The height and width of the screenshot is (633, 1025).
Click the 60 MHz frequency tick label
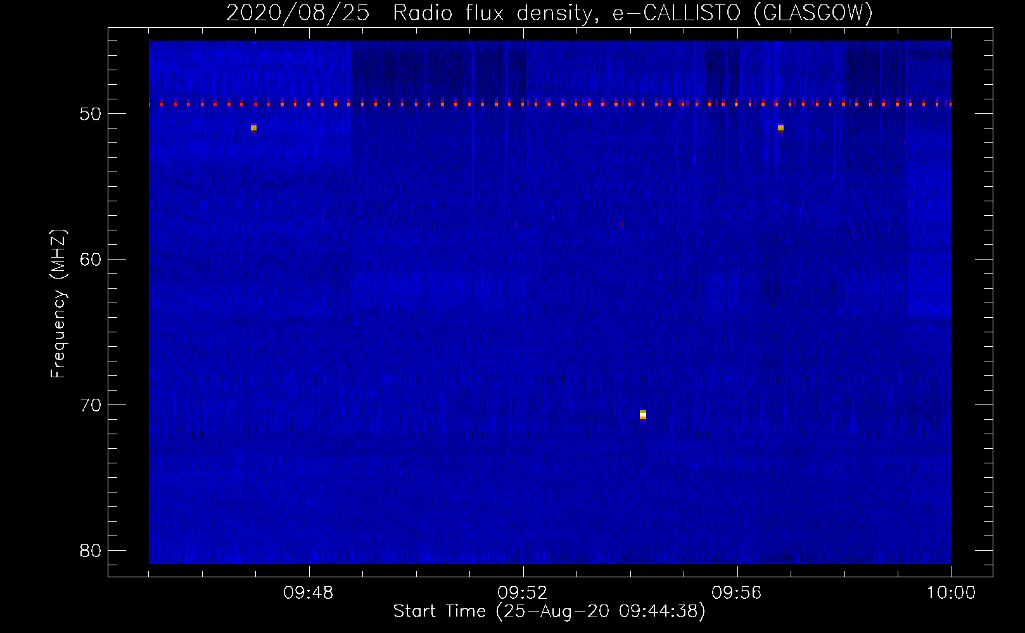click(x=91, y=260)
